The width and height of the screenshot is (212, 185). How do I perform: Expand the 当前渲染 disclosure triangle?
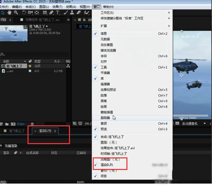[x=2, y=146]
